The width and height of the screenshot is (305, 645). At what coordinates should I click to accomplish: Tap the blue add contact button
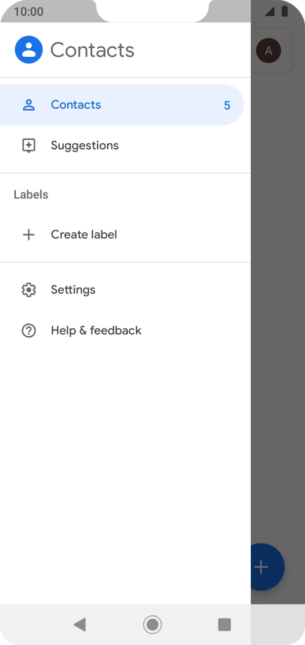point(267,567)
